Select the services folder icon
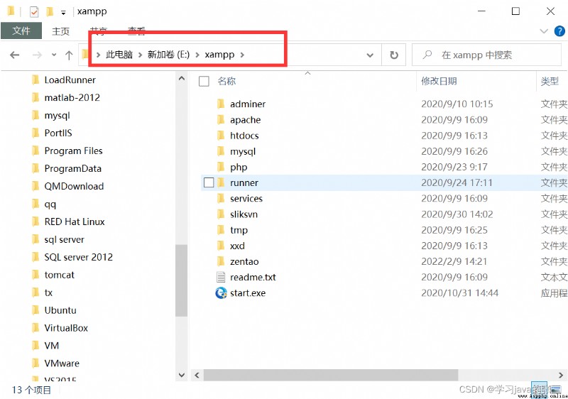Viewport: 568px width, 399px height. coord(221,198)
